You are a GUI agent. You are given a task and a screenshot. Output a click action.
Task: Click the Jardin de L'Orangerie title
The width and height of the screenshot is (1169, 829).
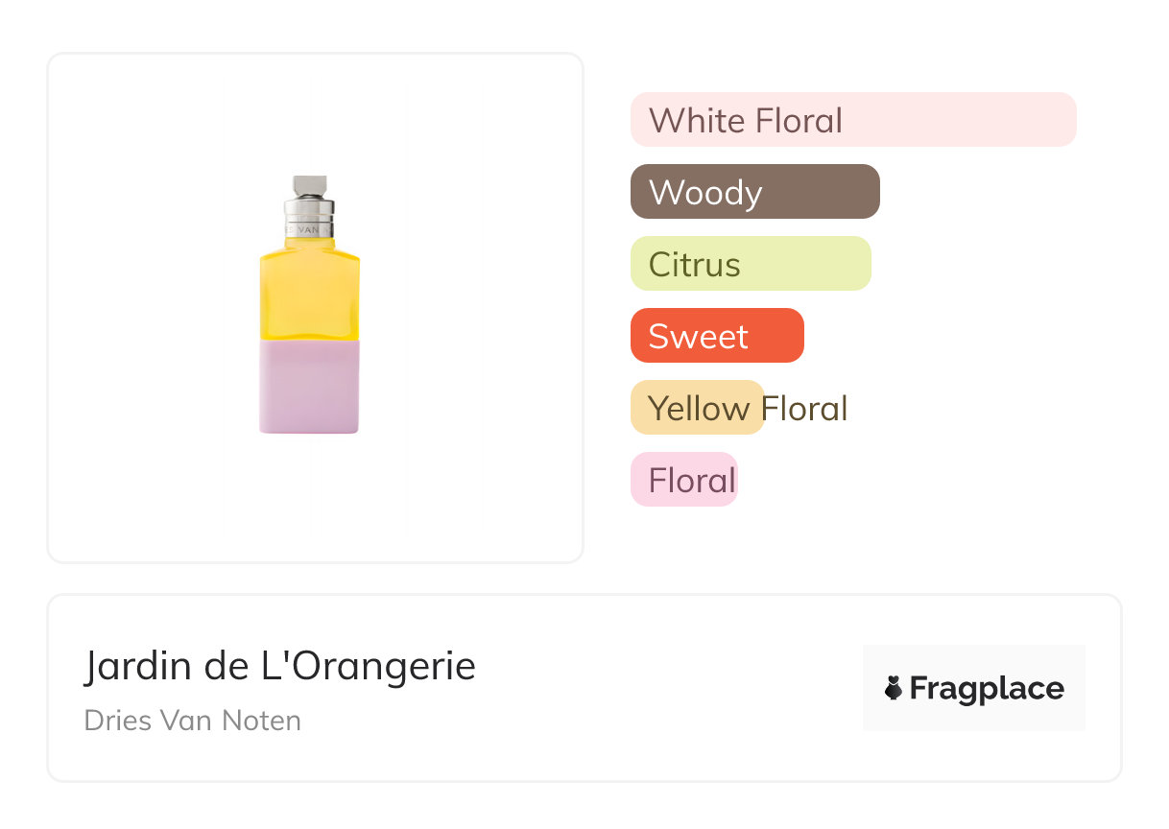point(279,666)
